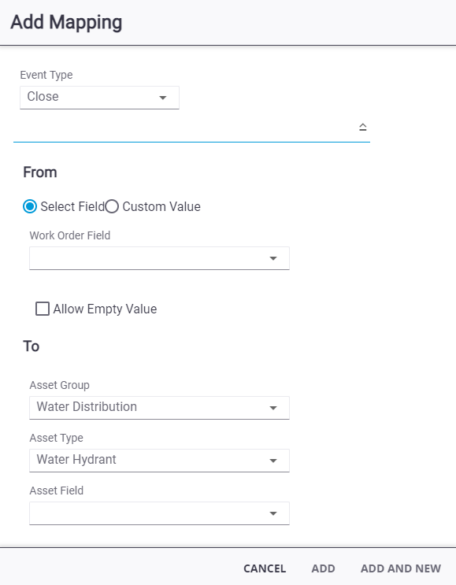Collapse the section using the up-chevron icon
Screen dimensions: 456x585
[x=363, y=128]
